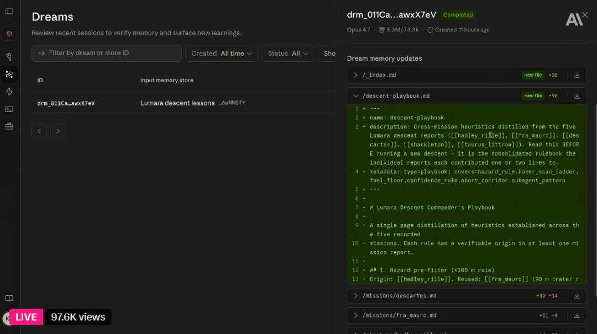Click the +39 −14 change count on descartes.md

coord(547,296)
